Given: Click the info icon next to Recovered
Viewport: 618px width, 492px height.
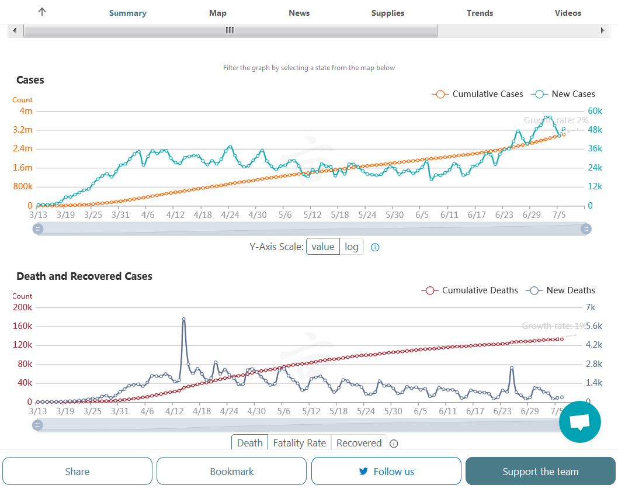Looking at the screenshot, I should [x=394, y=444].
